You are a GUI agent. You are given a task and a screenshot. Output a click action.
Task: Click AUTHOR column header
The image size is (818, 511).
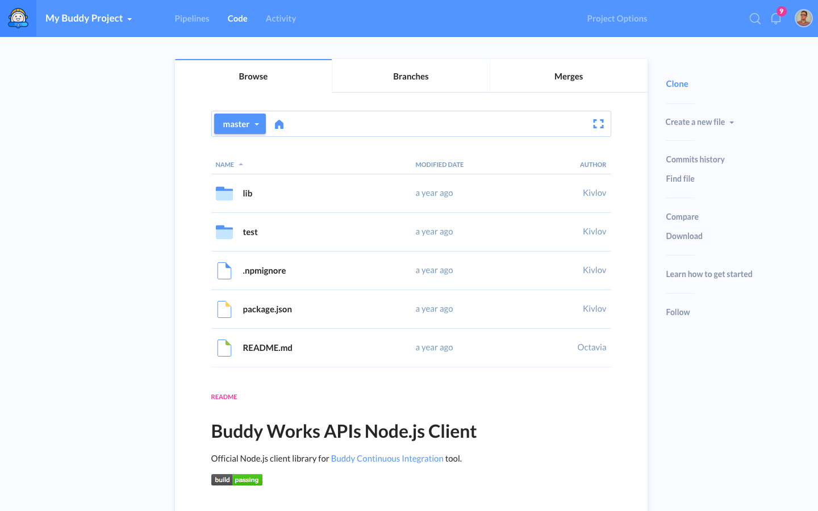coord(593,165)
